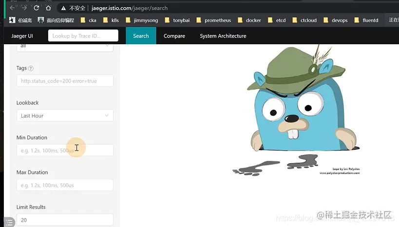399x227 pixels.
Task: Open the fluentd bookmark folder
Action: (366, 20)
